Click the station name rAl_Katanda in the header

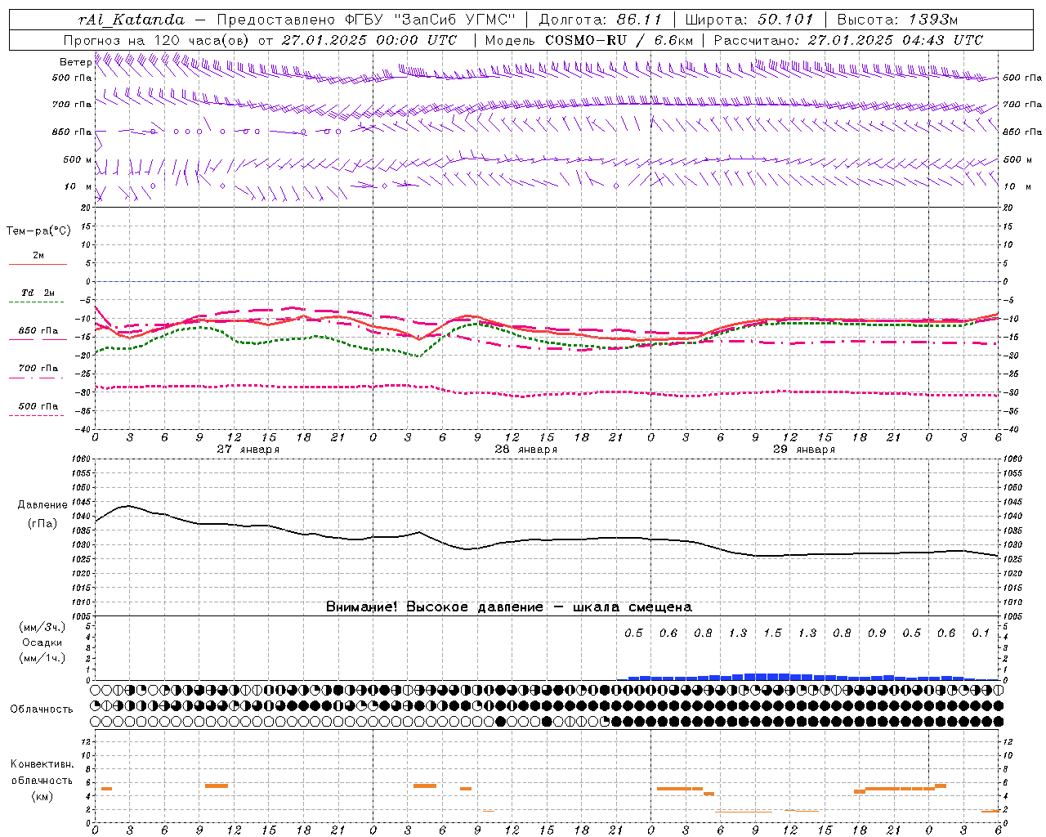pyautogui.click(x=132, y=20)
